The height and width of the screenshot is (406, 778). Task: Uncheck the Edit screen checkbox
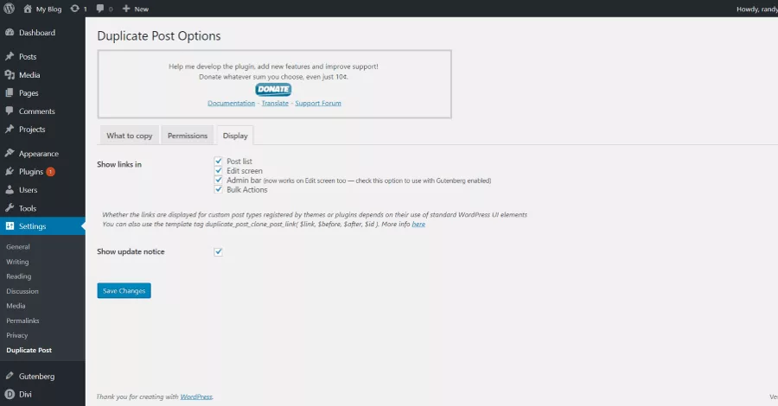pos(219,170)
